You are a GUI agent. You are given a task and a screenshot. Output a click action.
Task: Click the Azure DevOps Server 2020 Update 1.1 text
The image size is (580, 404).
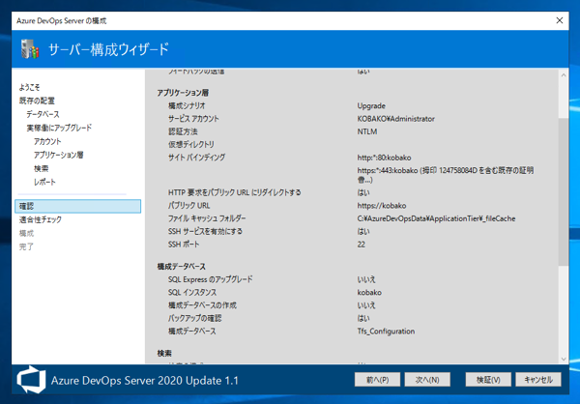tap(145, 381)
